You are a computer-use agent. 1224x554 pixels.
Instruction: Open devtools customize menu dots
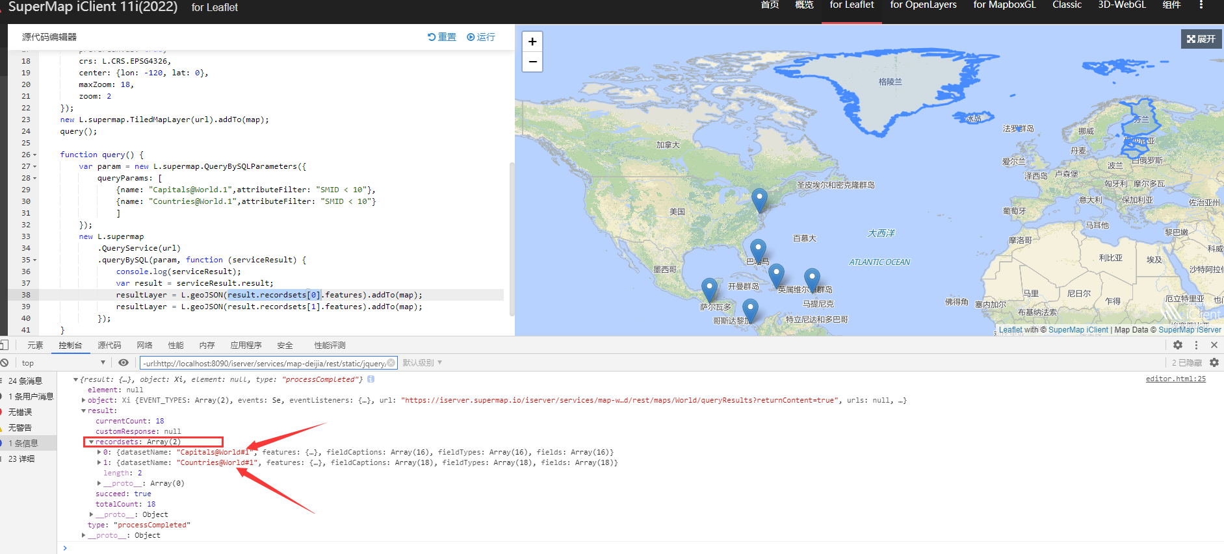point(1196,345)
